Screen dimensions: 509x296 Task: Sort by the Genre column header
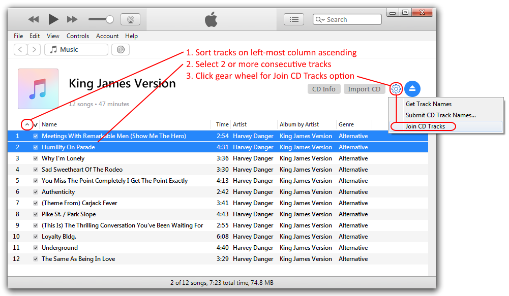click(x=346, y=124)
